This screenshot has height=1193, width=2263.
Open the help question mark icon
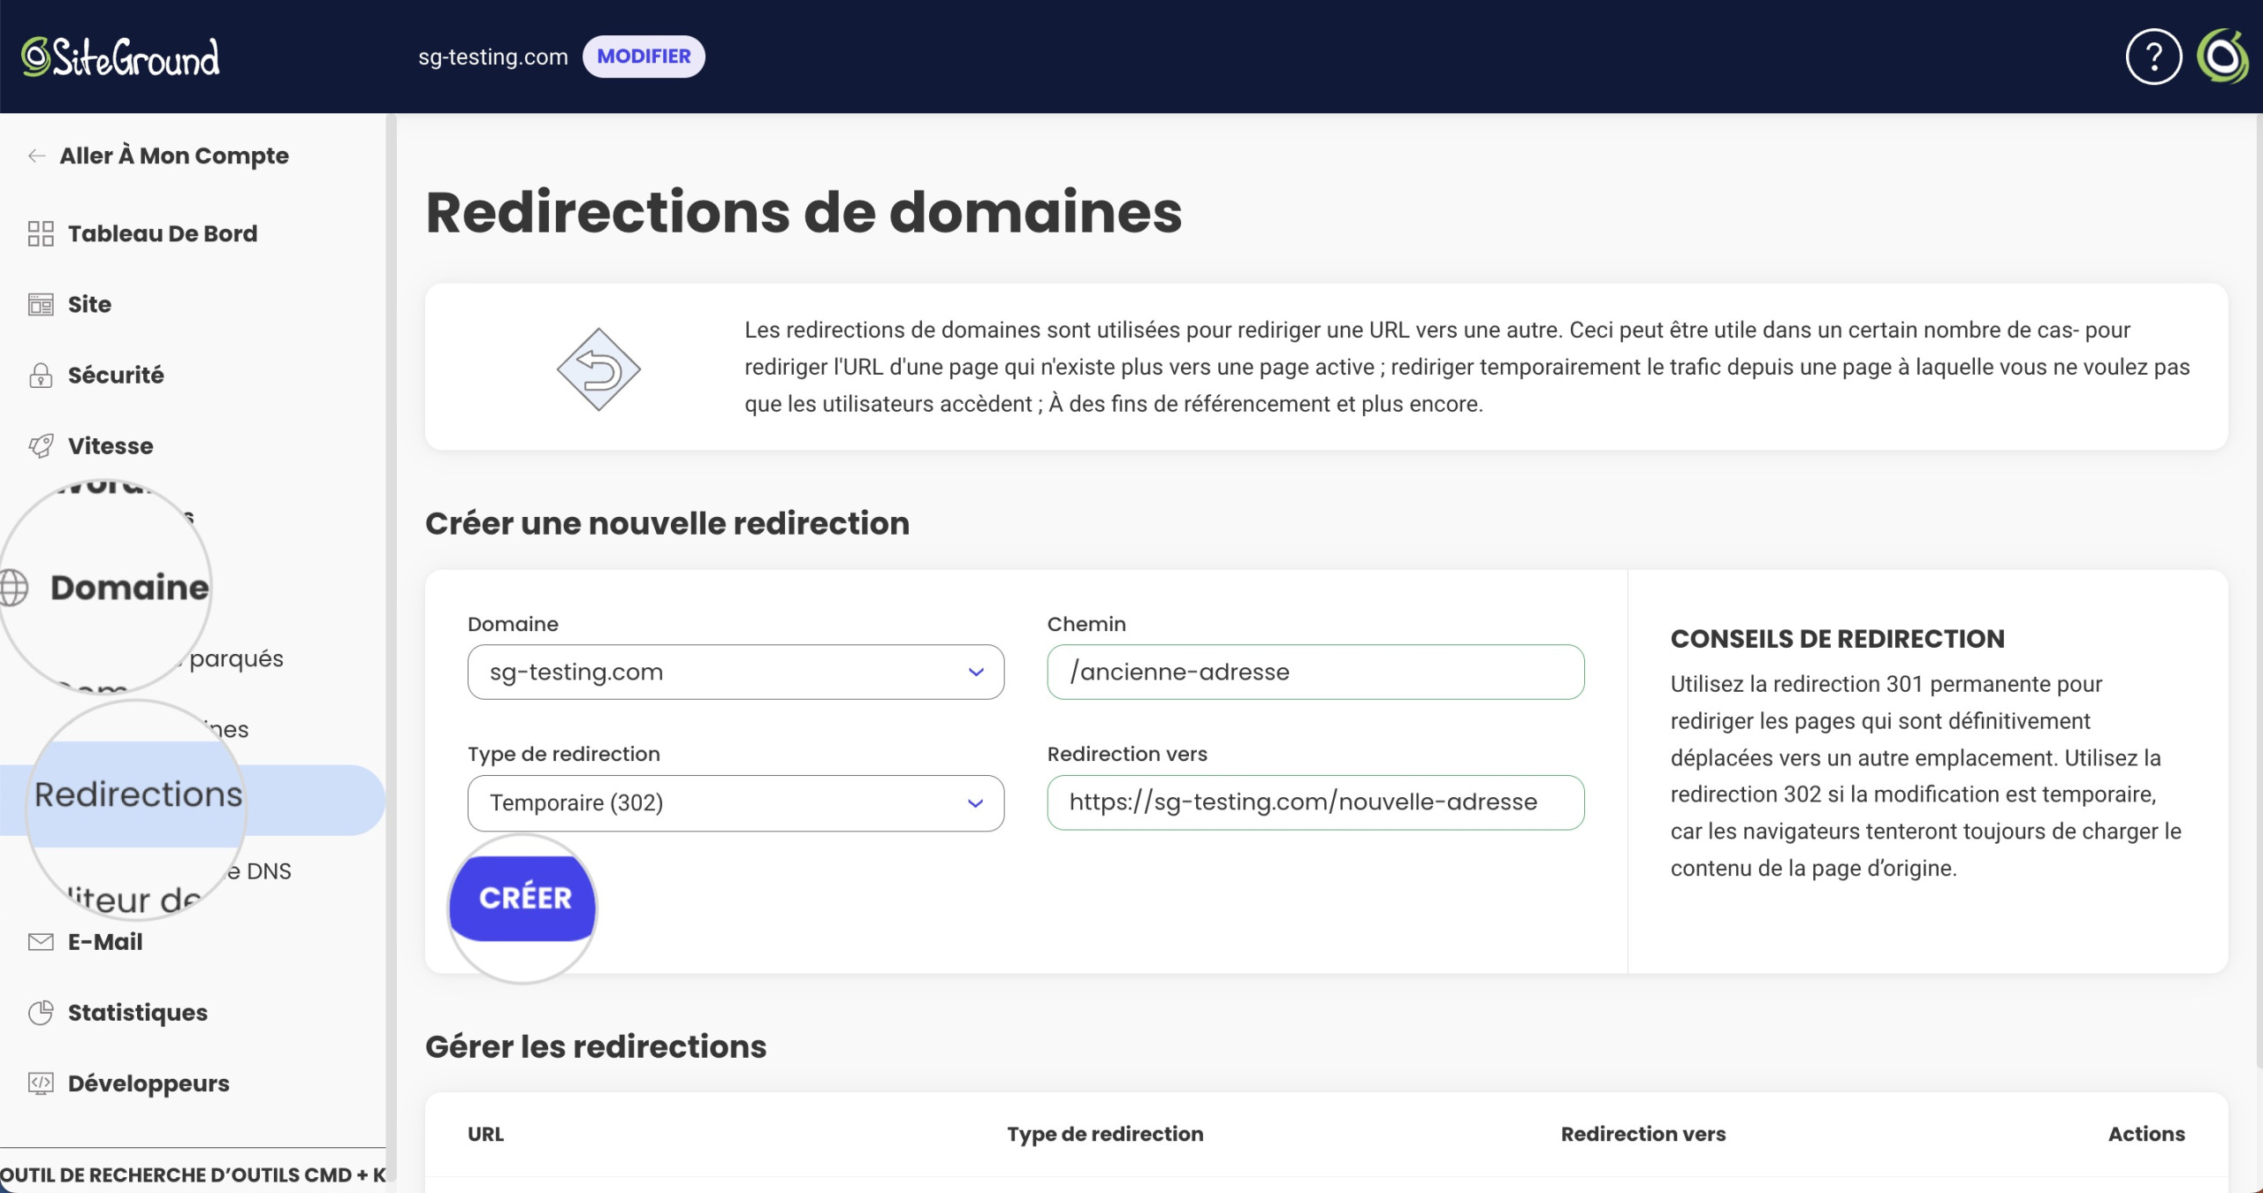click(x=2153, y=57)
